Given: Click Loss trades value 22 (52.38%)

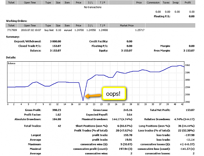Looking at the screenshot, I should (186, 131).
